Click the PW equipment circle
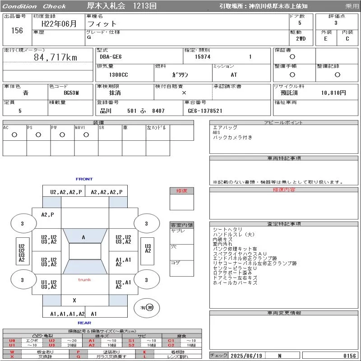 [62, 134]
